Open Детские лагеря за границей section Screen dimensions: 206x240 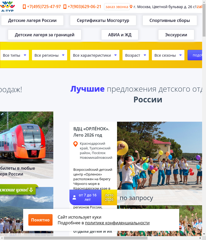tap(44, 35)
